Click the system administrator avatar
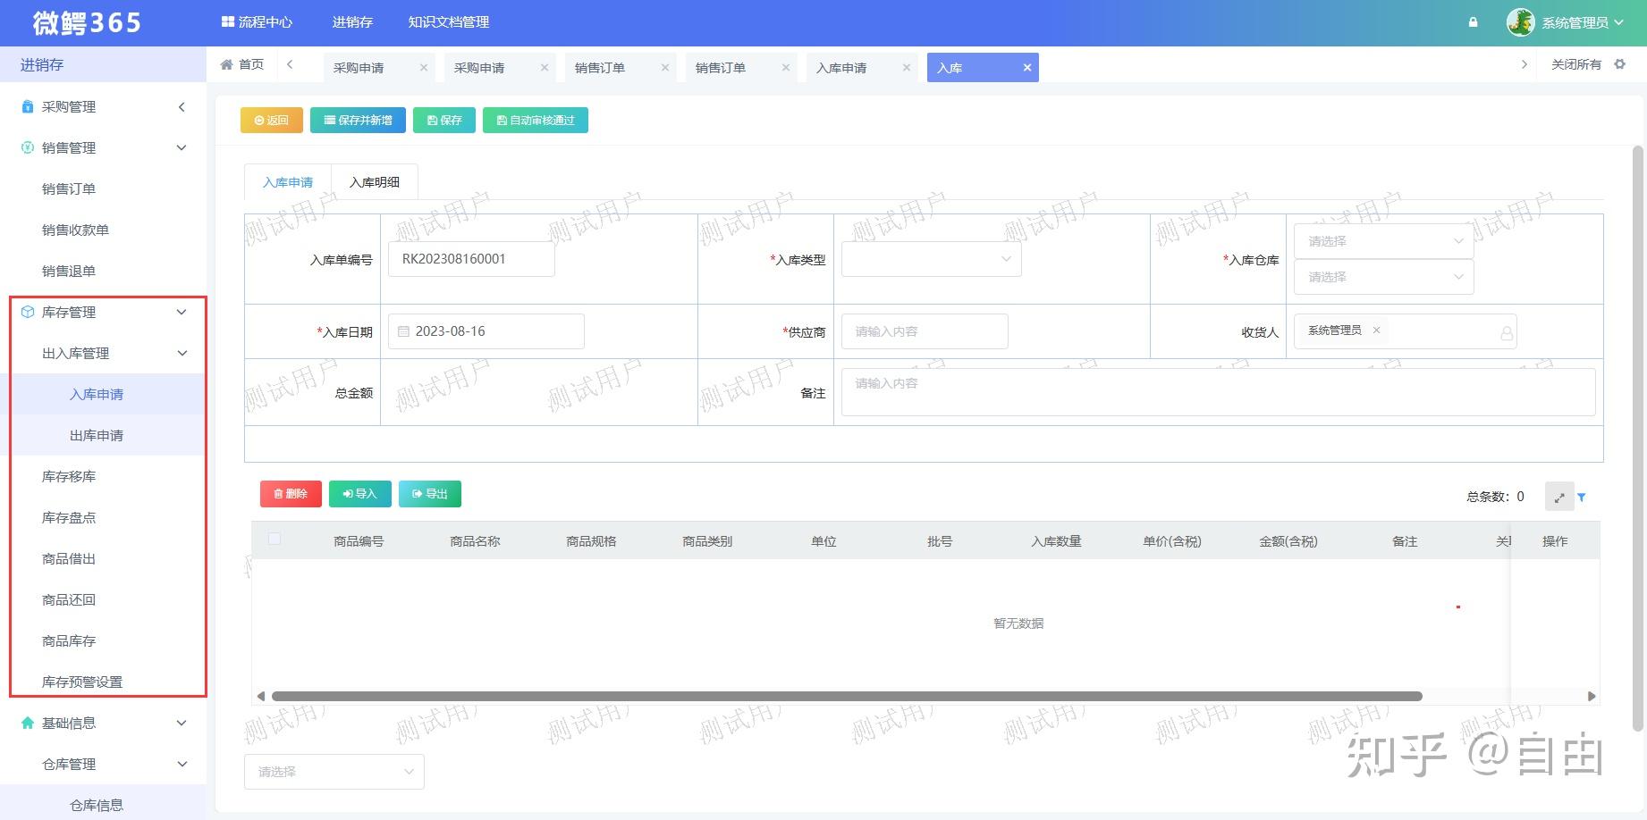 point(1520,22)
